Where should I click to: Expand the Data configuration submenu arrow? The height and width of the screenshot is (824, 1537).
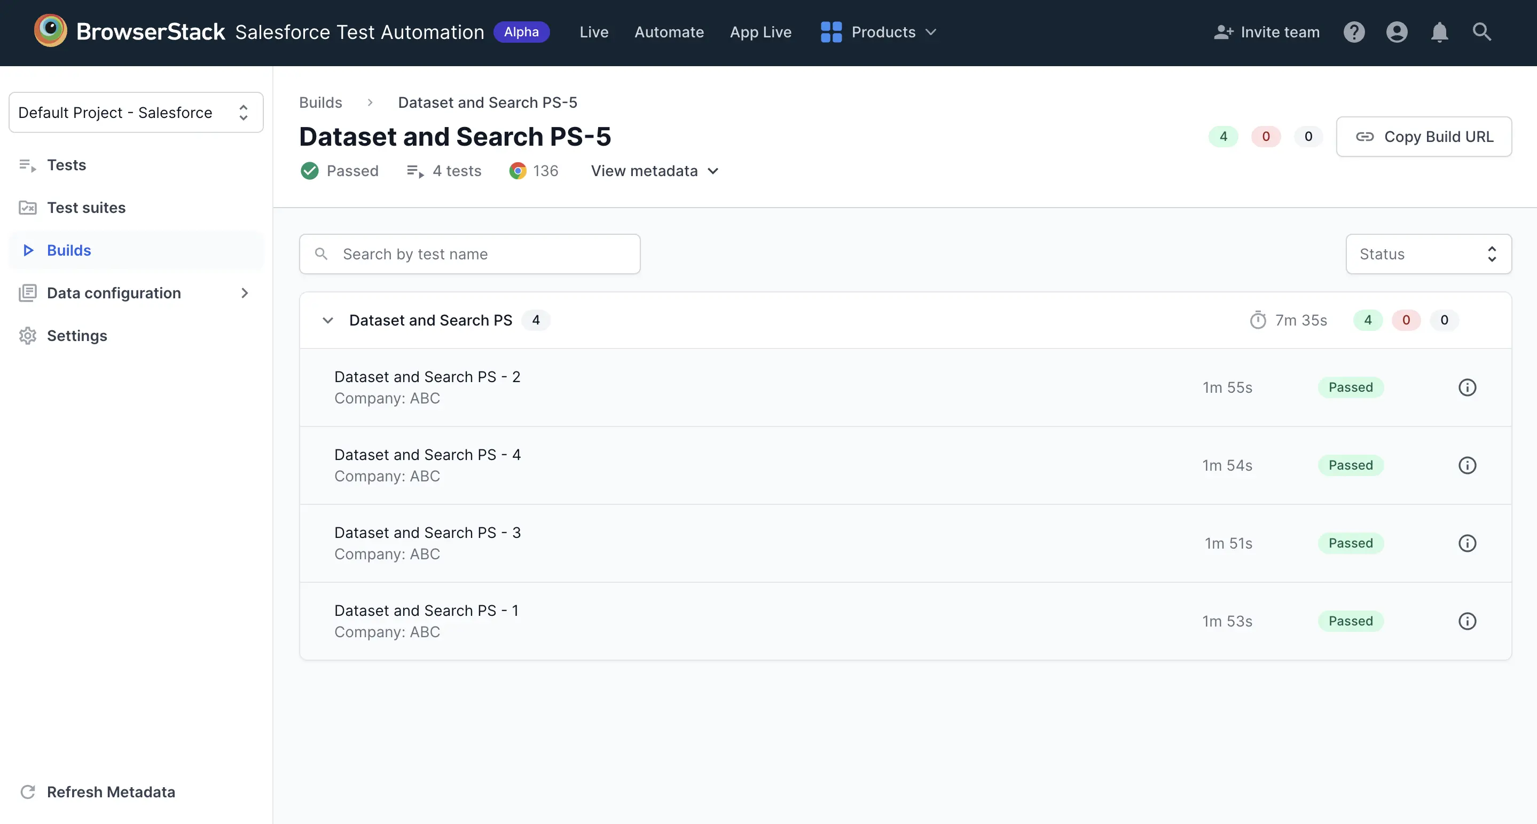244,293
